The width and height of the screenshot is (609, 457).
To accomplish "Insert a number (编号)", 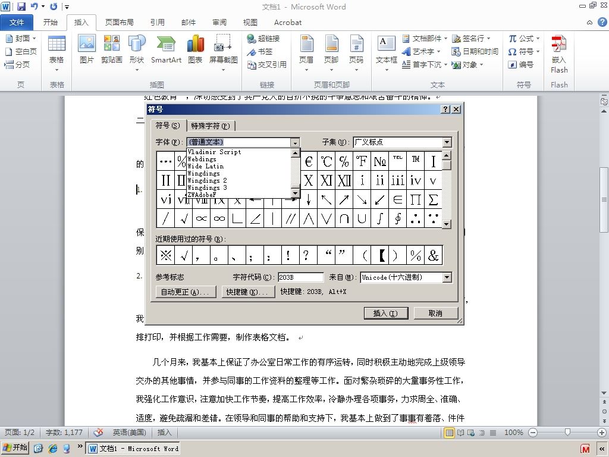I will (x=521, y=64).
